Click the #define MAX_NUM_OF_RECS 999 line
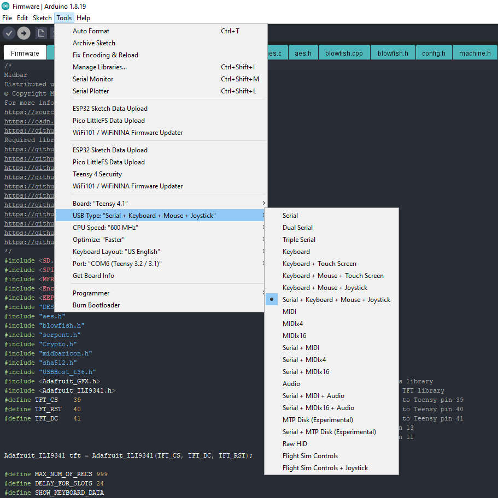 [56, 474]
